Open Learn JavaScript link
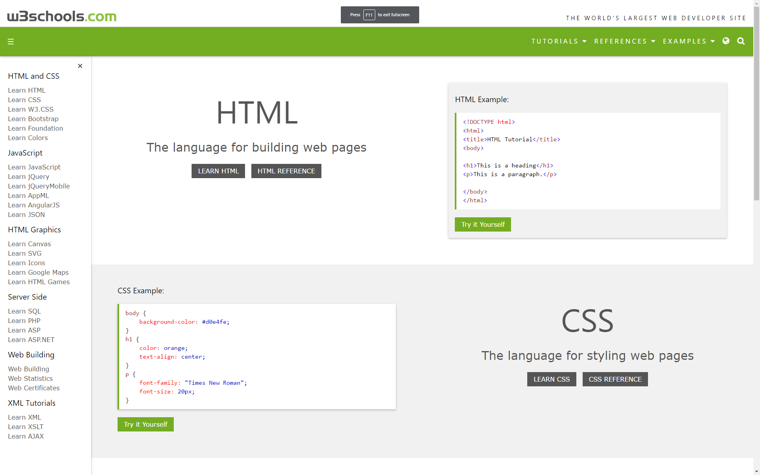Screen dimensions: 760x475 34,167
